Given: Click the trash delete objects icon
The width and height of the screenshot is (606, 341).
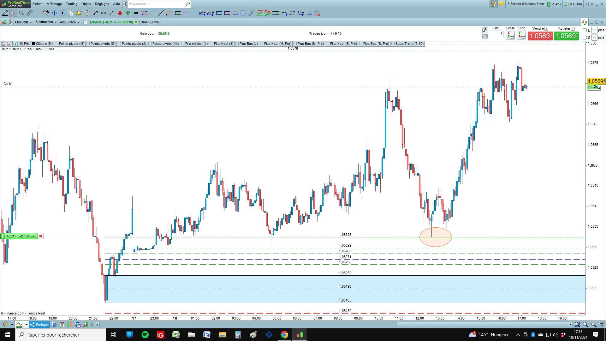Looking at the screenshot, I should [x=87, y=13].
